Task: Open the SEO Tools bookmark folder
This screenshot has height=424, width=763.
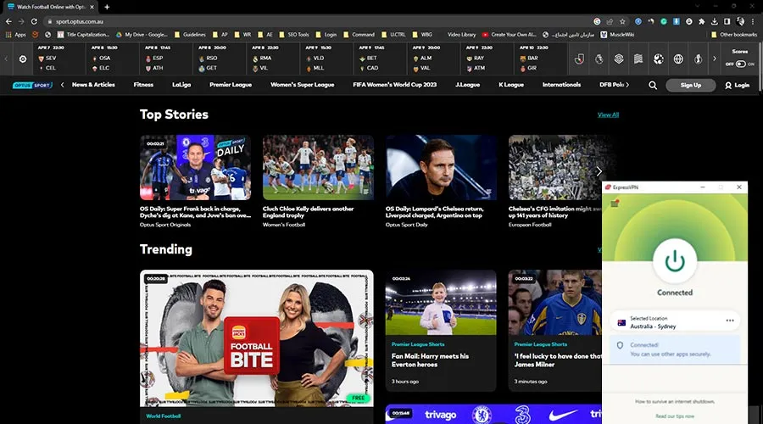Action: [294, 35]
